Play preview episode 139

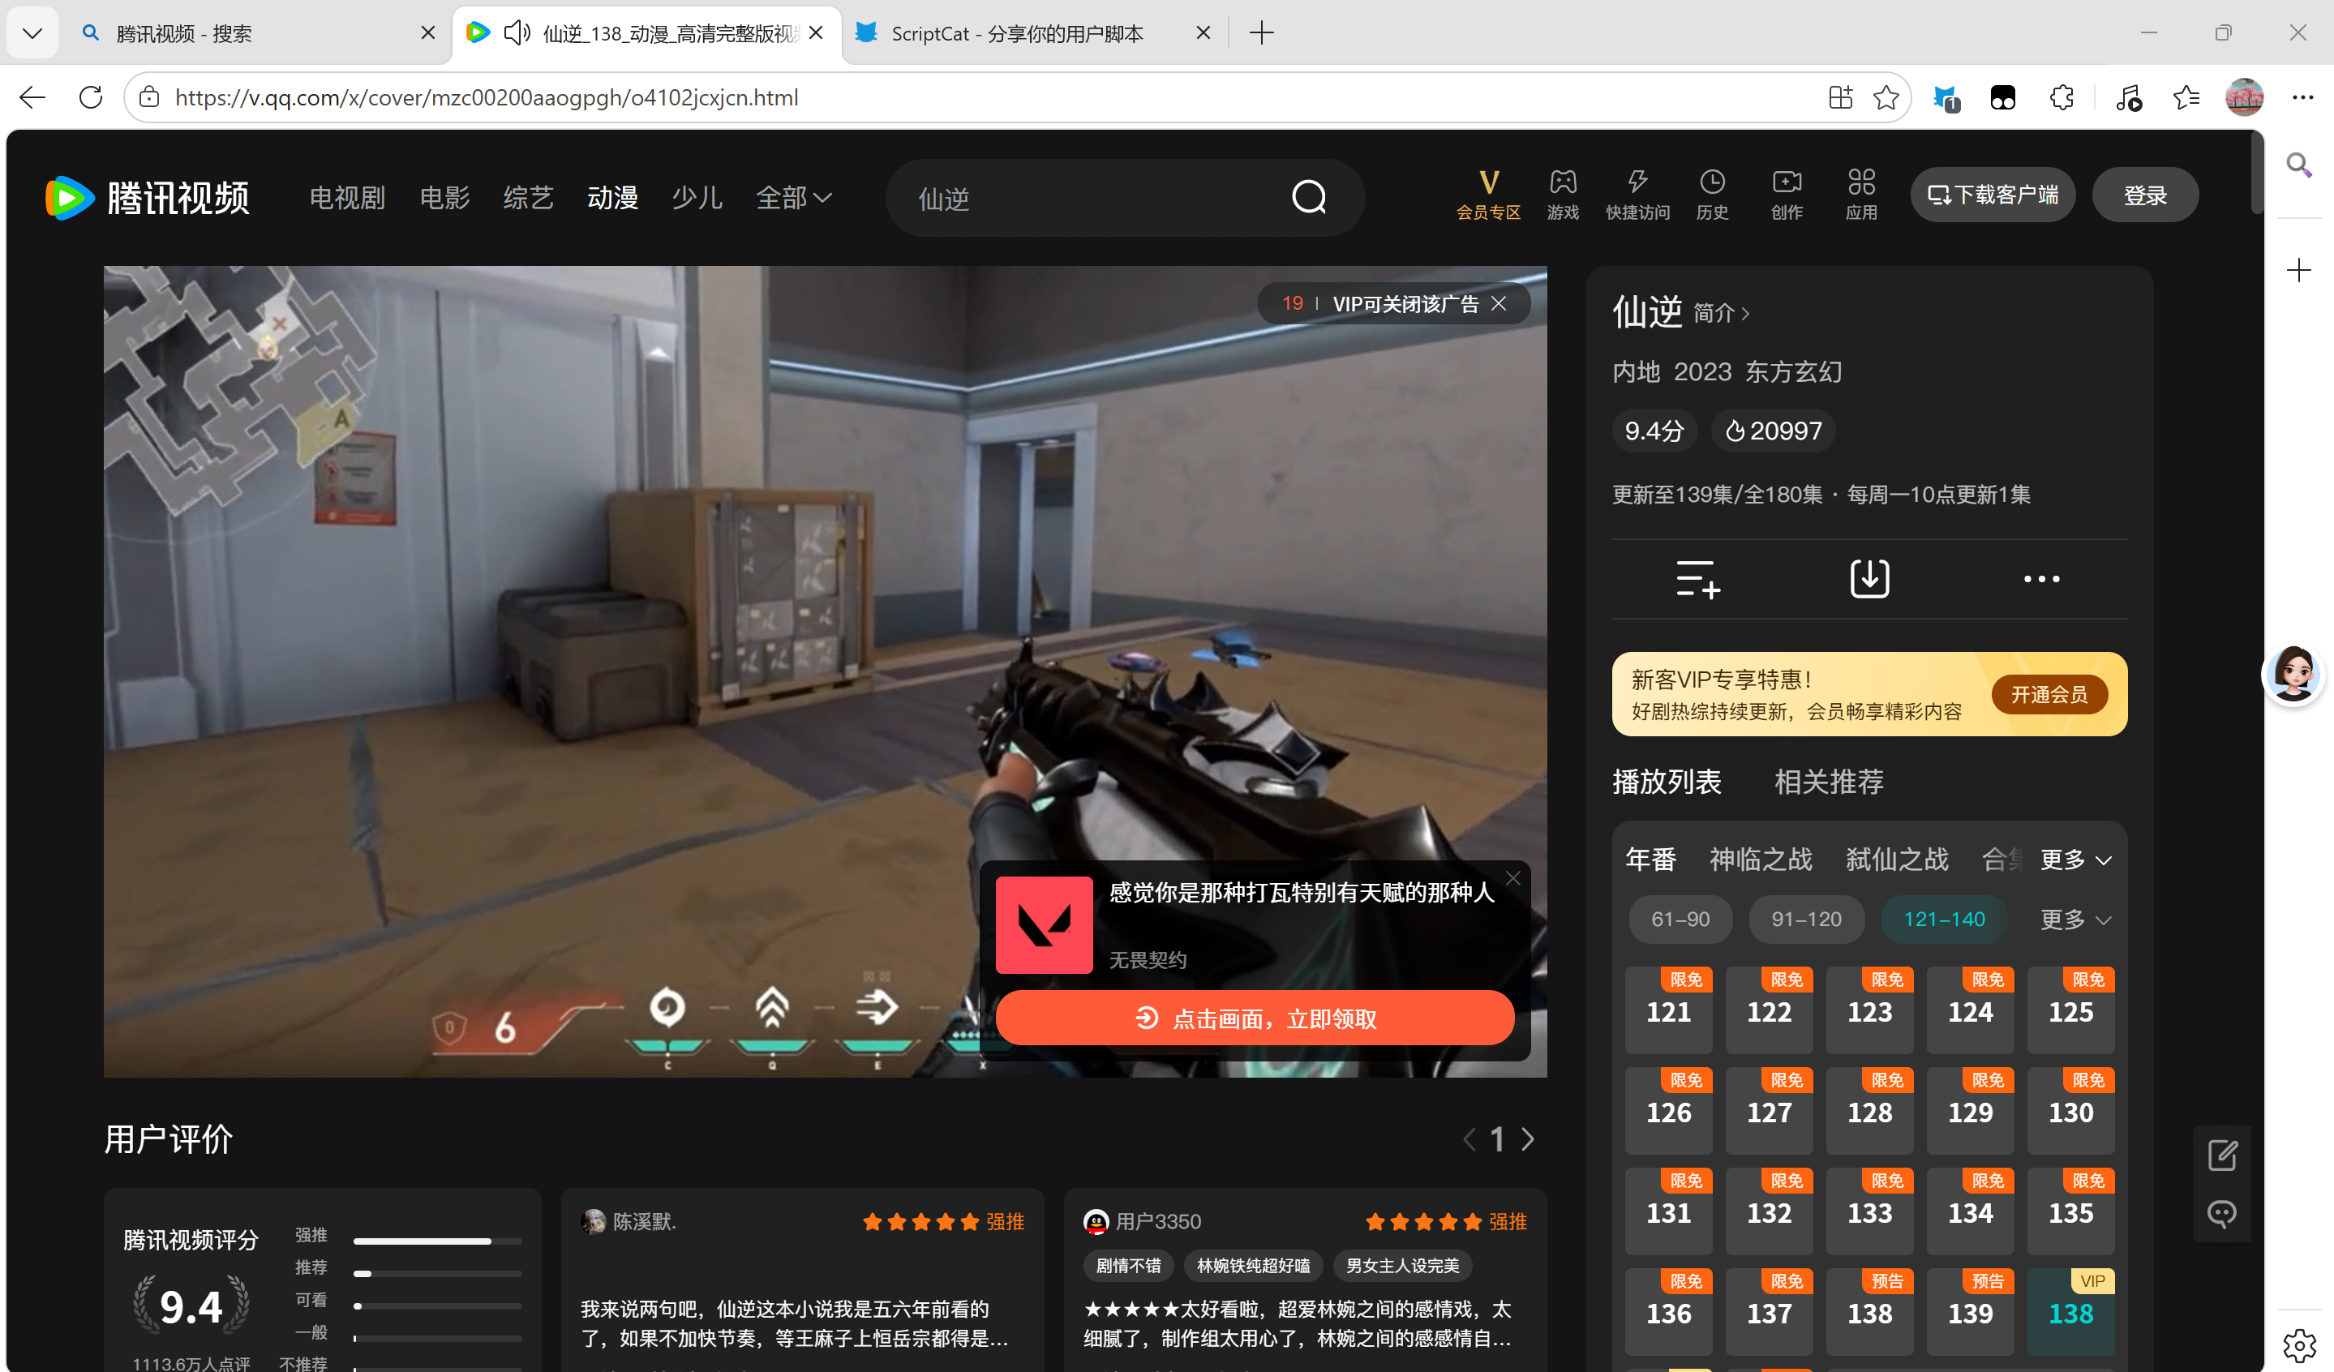pyautogui.click(x=1970, y=1312)
